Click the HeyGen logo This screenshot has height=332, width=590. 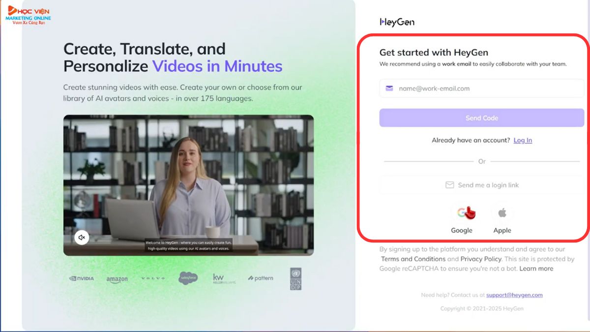(397, 22)
